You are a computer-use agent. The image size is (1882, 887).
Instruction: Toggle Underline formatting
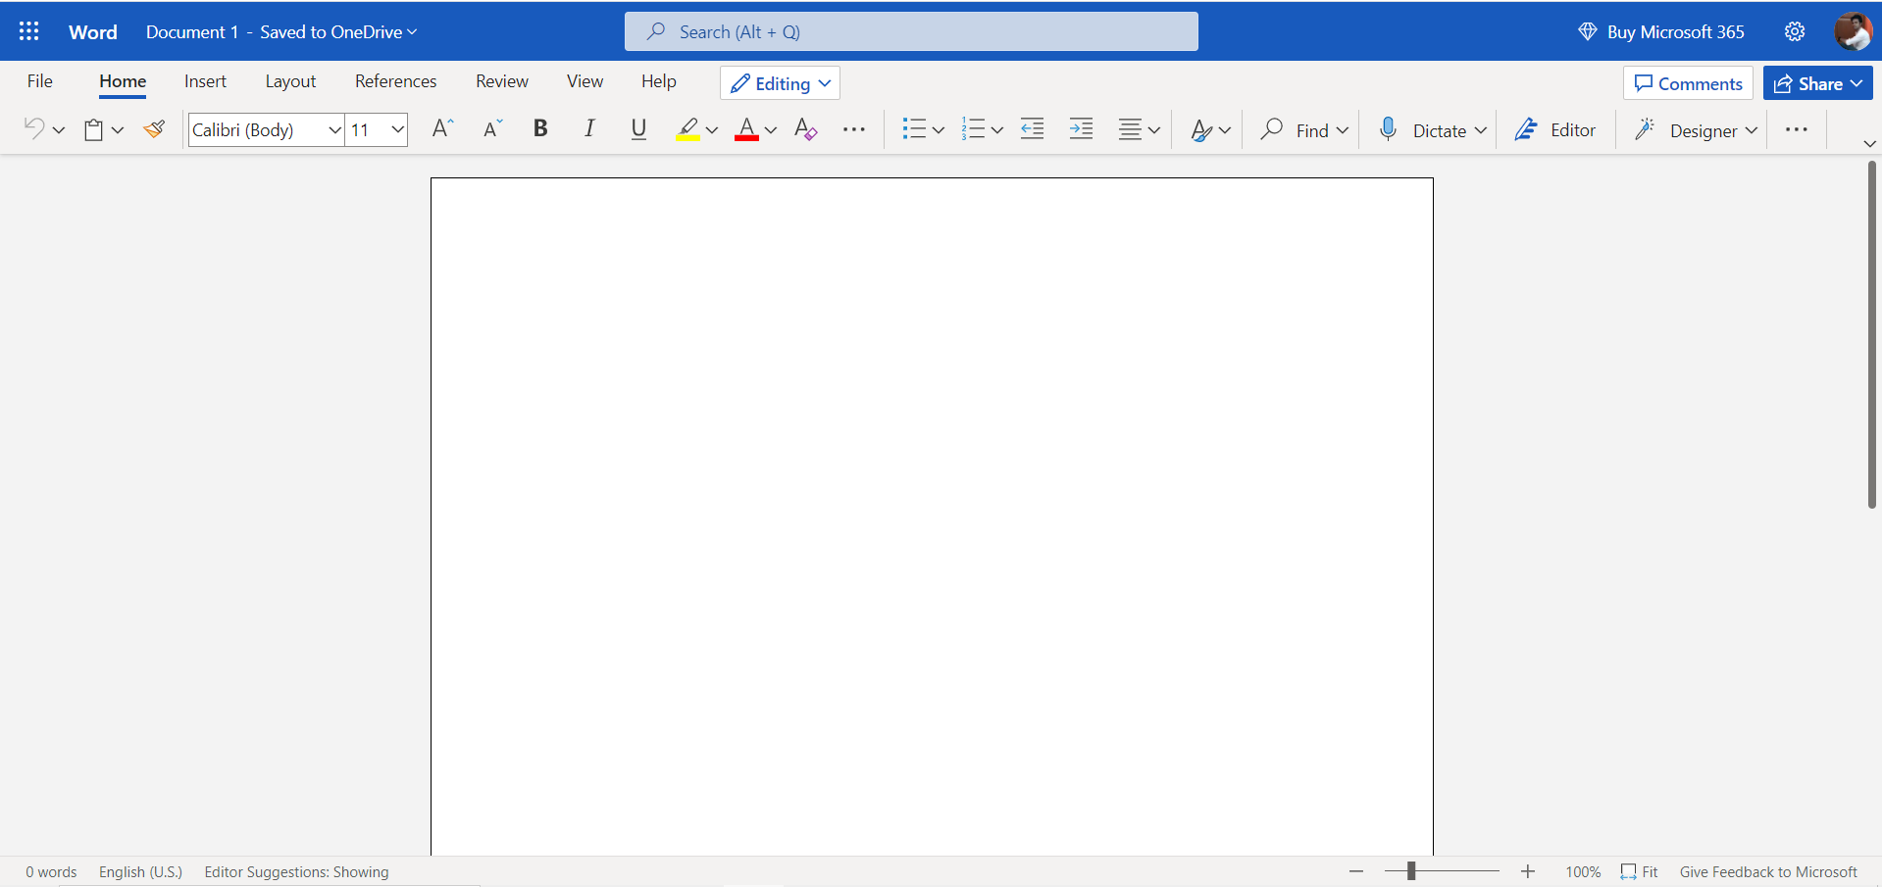pos(638,129)
